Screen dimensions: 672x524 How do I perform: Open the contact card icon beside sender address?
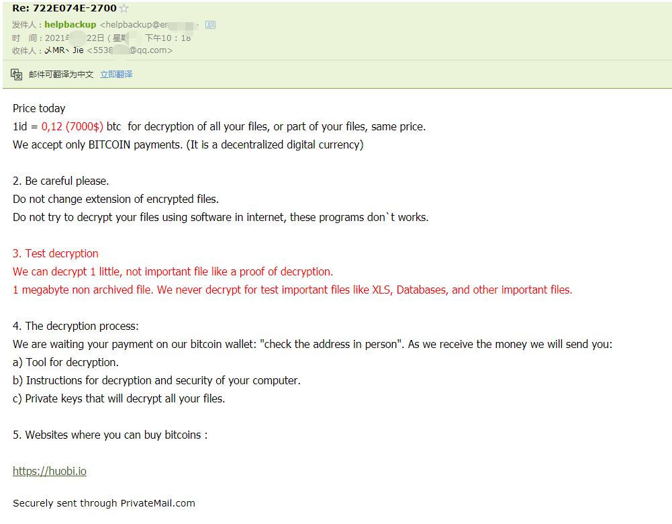coord(210,25)
